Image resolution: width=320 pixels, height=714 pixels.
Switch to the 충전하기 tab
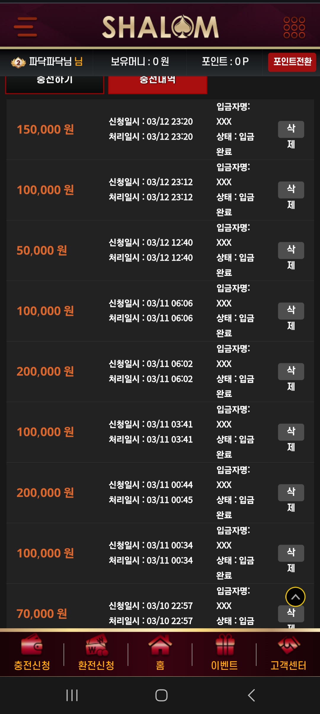(x=55, y=84)
